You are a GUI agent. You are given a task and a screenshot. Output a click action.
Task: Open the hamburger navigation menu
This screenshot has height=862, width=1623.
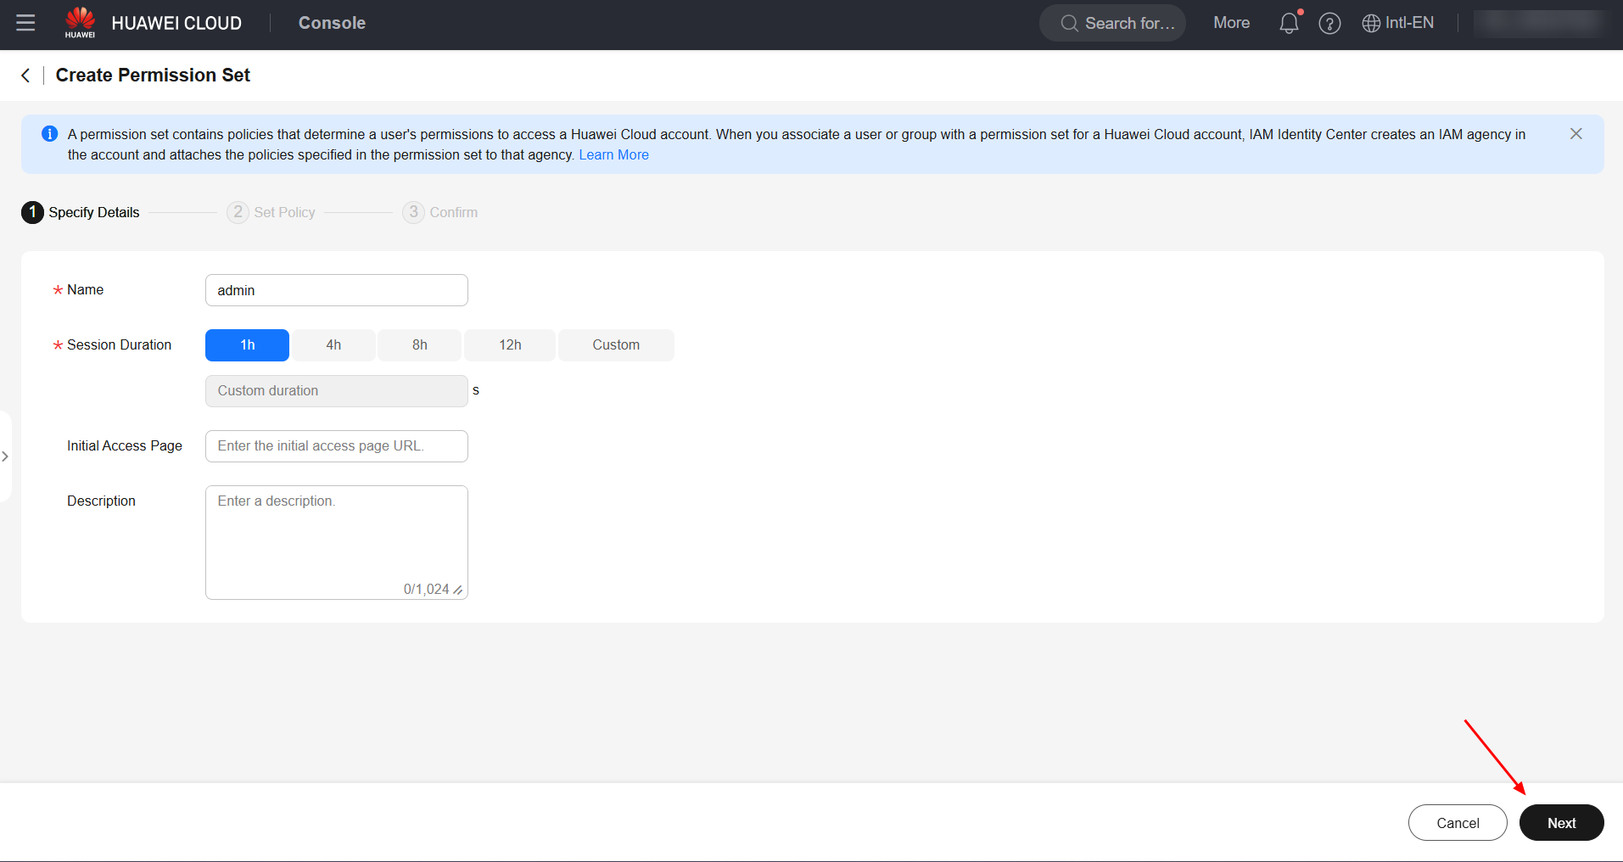click(25, 23)
